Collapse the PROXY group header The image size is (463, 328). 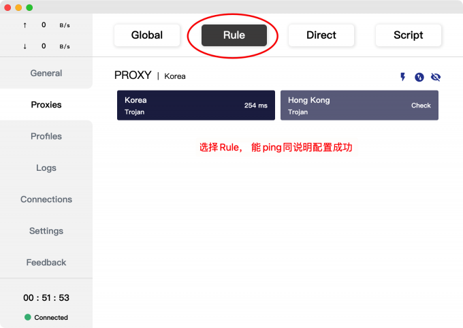[133, 76]
